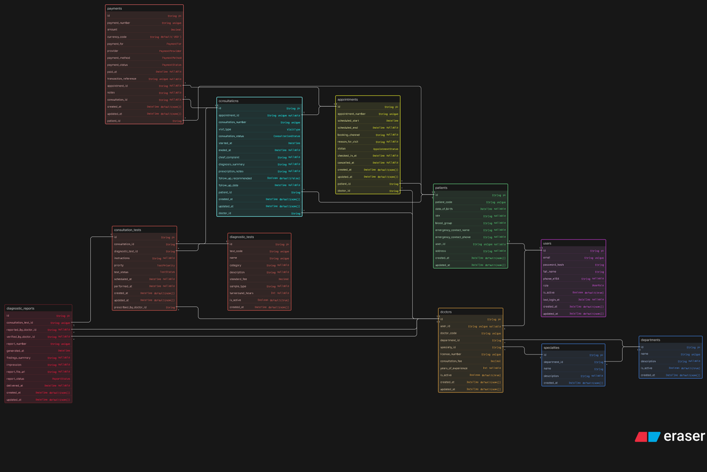Select the doctors table header
The width and height of the screenshot is (707, 472).
471,312
